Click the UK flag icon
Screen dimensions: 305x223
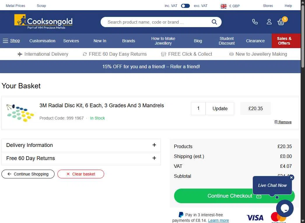(223, 6)
